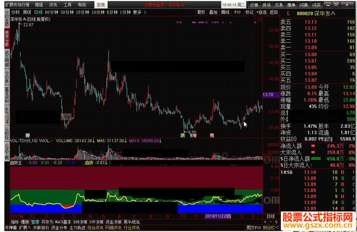Image resolution: width=357 pixels, height=232 pixels.
Task: Toggle 叠加 overlay mode
Action: point(213,12)
